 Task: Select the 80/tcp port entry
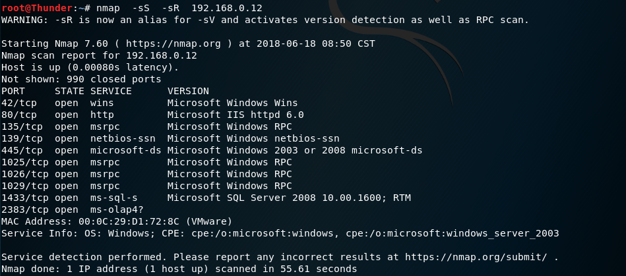click(x=19, y=115)
